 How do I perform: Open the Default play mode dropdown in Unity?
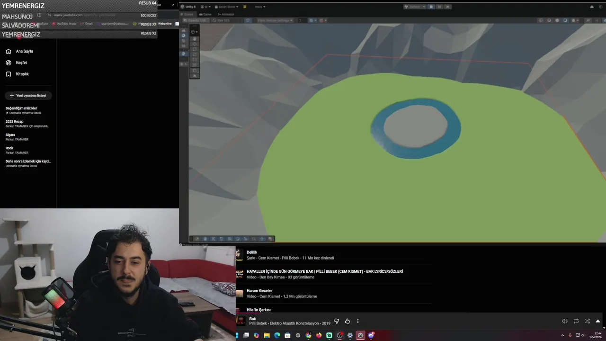[x=415, y=7]
